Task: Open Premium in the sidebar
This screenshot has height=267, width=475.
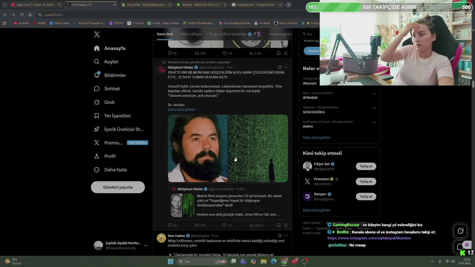Action: pyautogui.click(x=121, y=143)
